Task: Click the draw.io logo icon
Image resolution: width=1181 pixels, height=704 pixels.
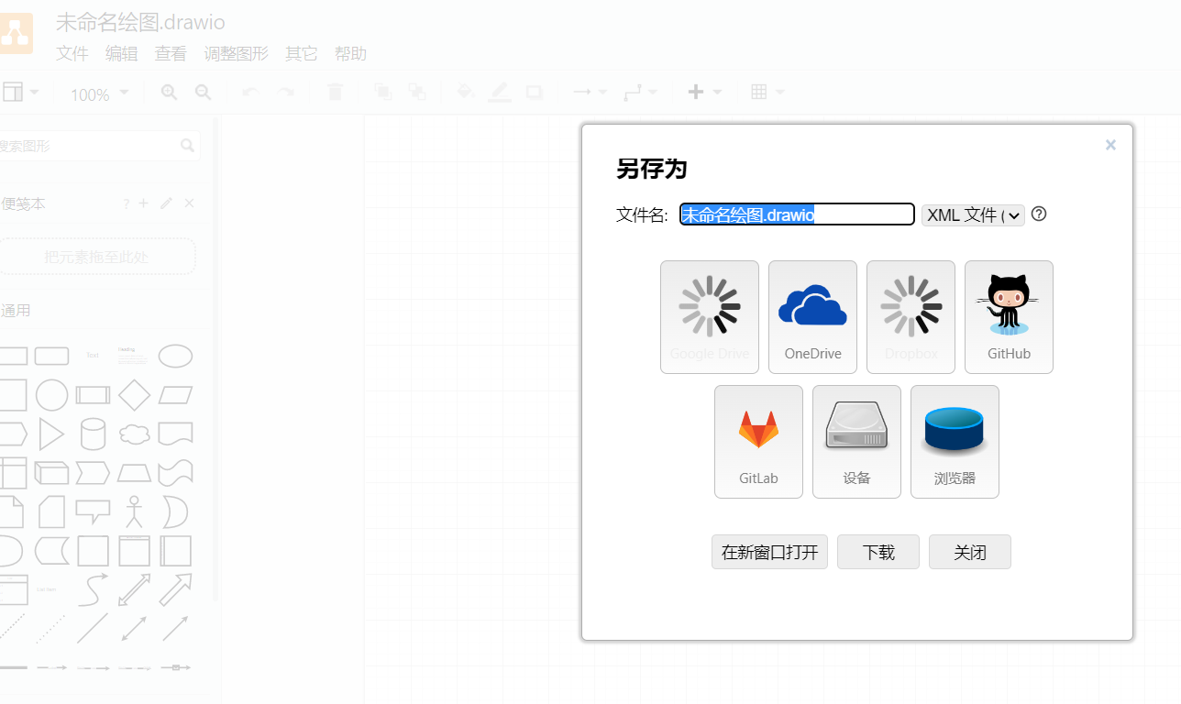Action: [15, 33]
